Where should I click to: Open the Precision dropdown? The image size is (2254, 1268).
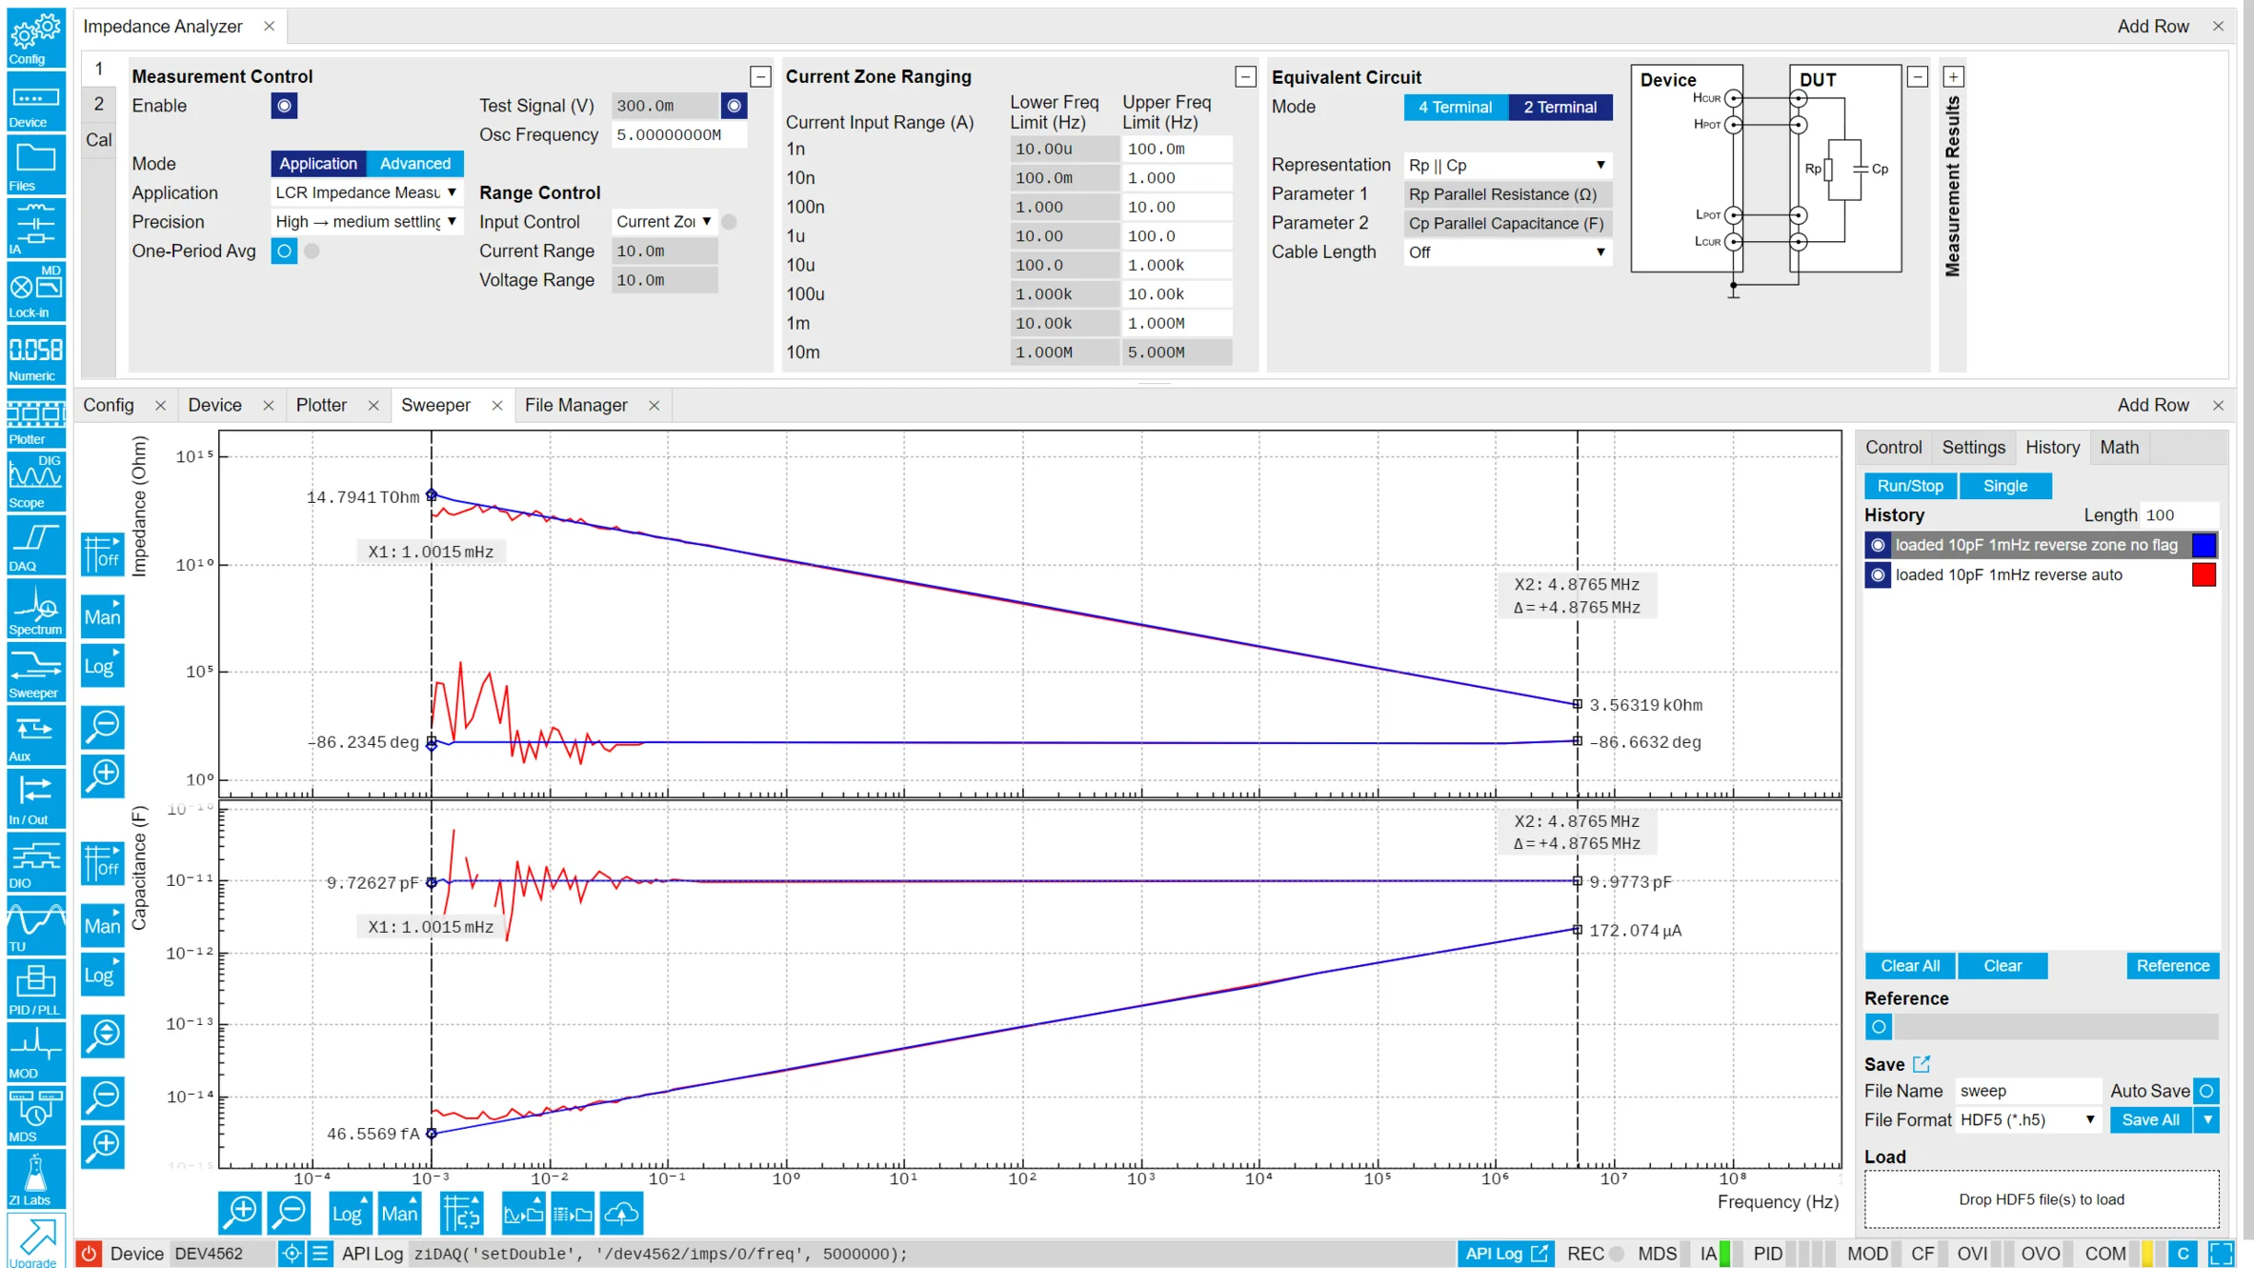[366, 222]
